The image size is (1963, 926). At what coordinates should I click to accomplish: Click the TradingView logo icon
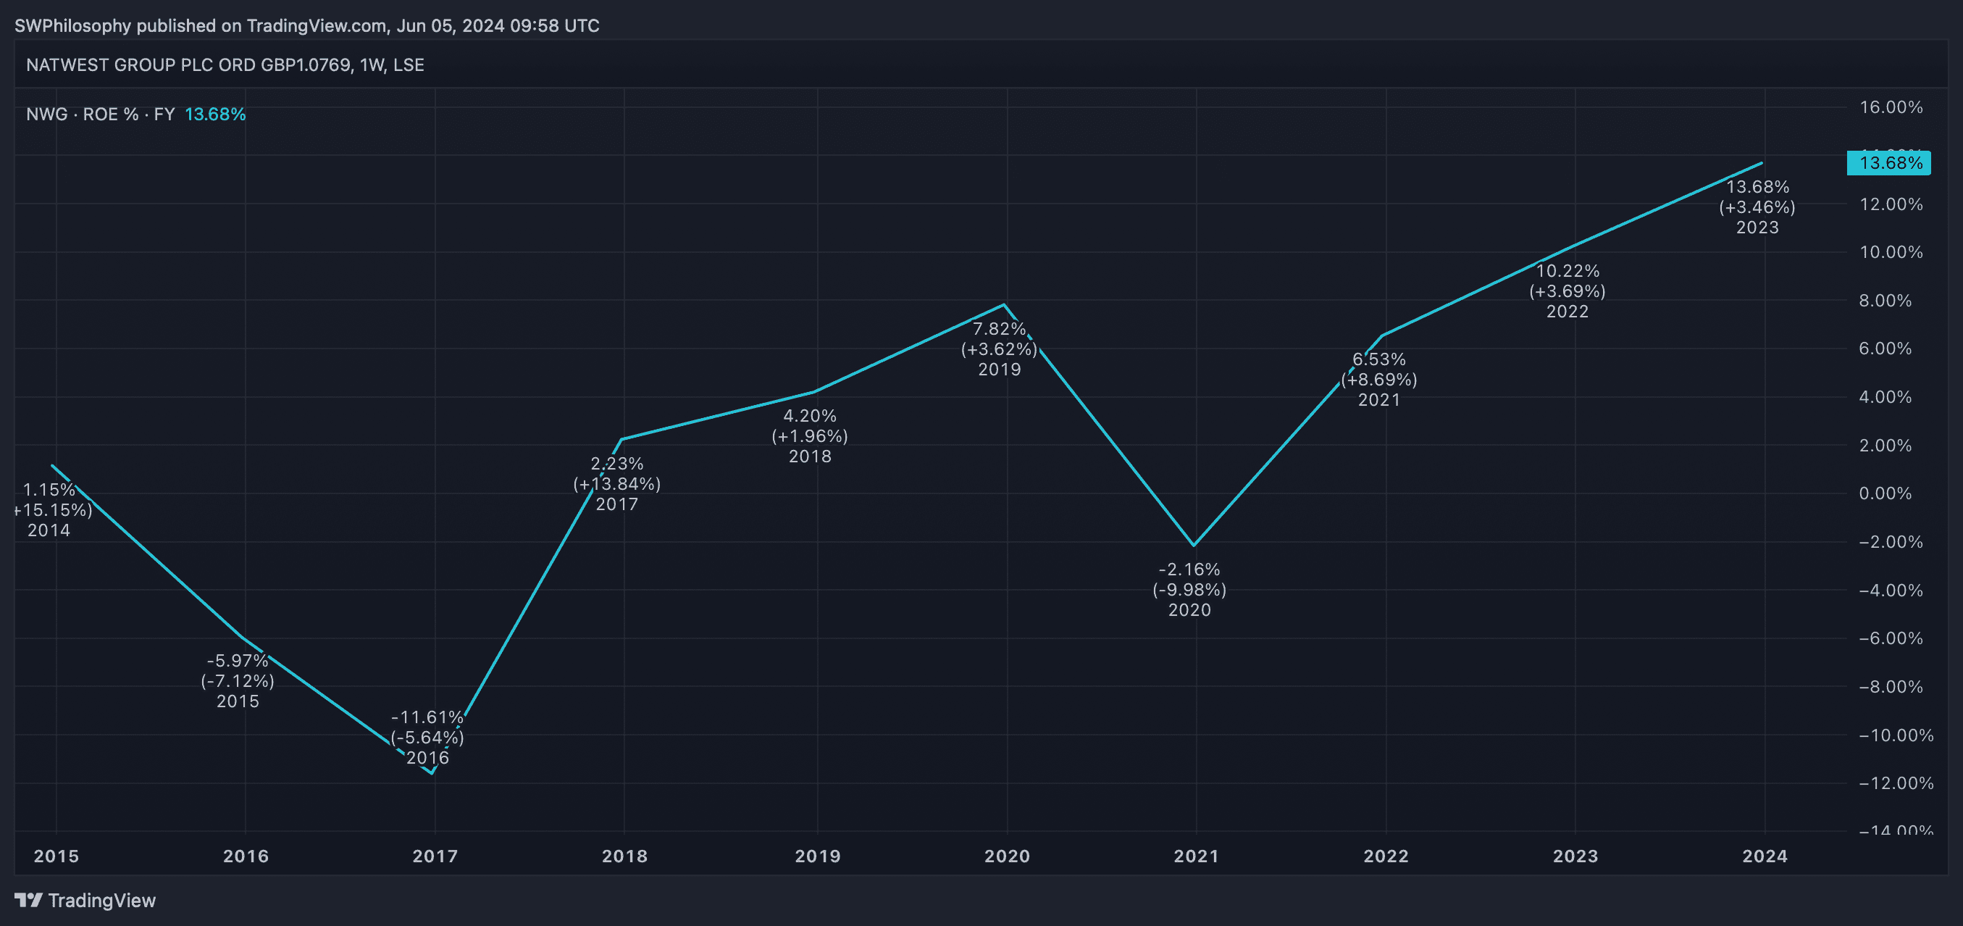pyautogui.click(x=28, y=900)
